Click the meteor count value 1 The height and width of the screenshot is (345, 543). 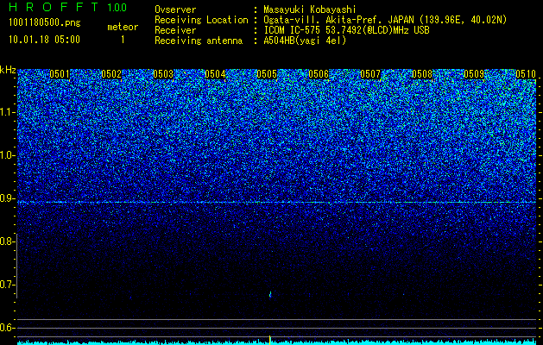123,40
